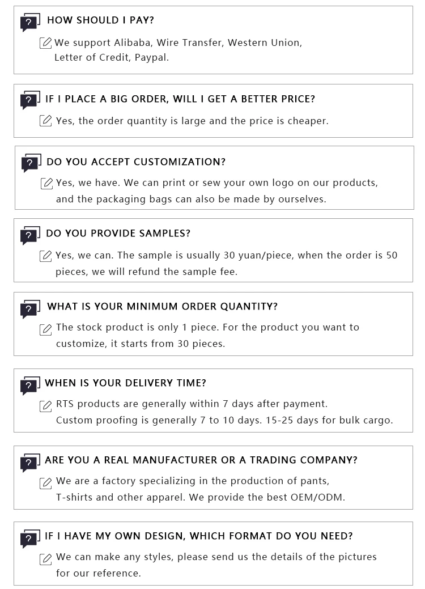Click the pencil icon next to the sample fee answer
Screen dimensions: 425x589
pos(46,256)
